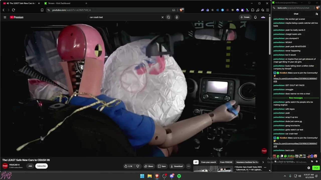321x180 pixels.
Task: Open the Brave main hamburger menu
Action: (268, 10)
